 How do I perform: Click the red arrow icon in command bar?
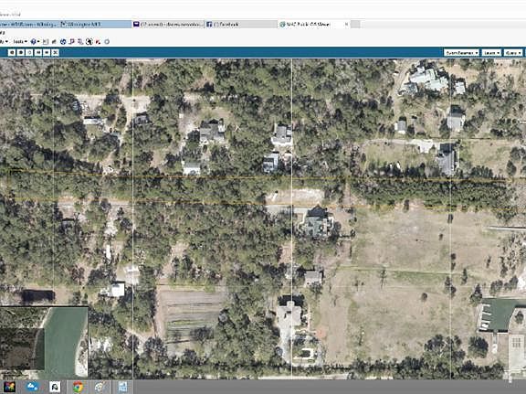(98, 42)
